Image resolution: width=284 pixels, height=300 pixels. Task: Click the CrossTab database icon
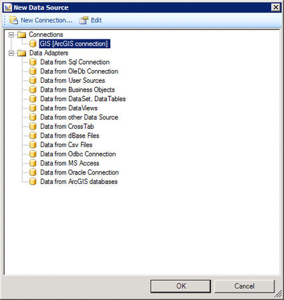(33, 126)
